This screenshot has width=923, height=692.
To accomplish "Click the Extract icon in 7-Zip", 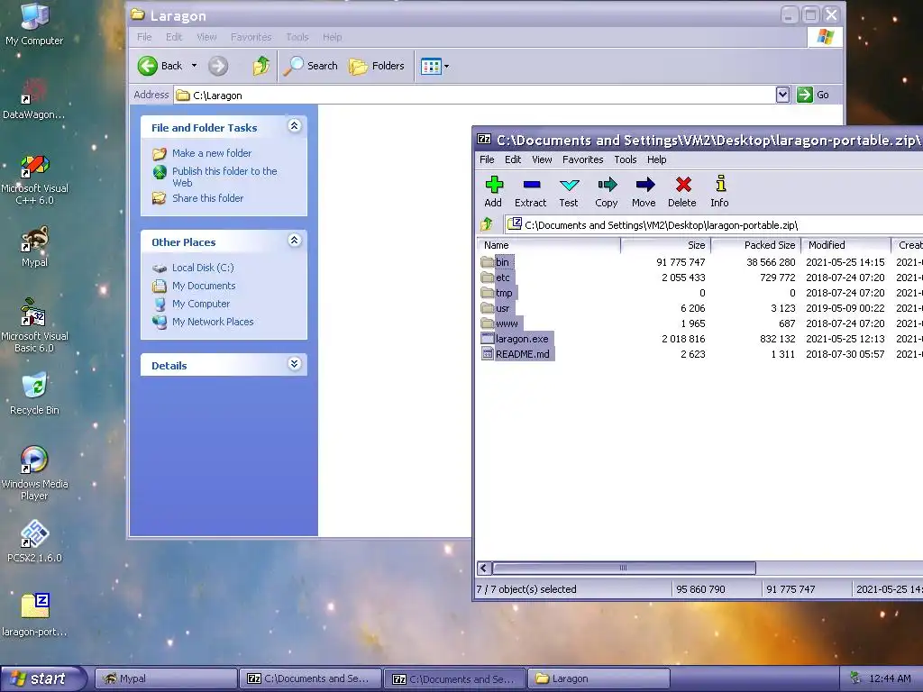I will tap(530, 192).
